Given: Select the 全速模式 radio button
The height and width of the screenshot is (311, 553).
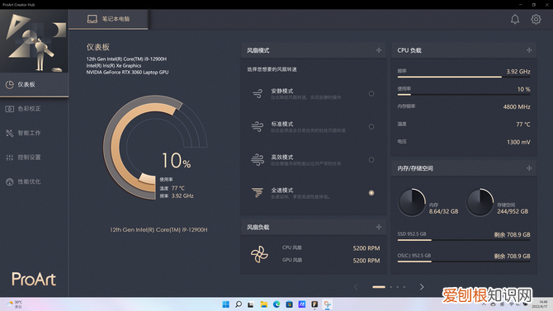Looking at the screenshot, I should tap(371, 192).
